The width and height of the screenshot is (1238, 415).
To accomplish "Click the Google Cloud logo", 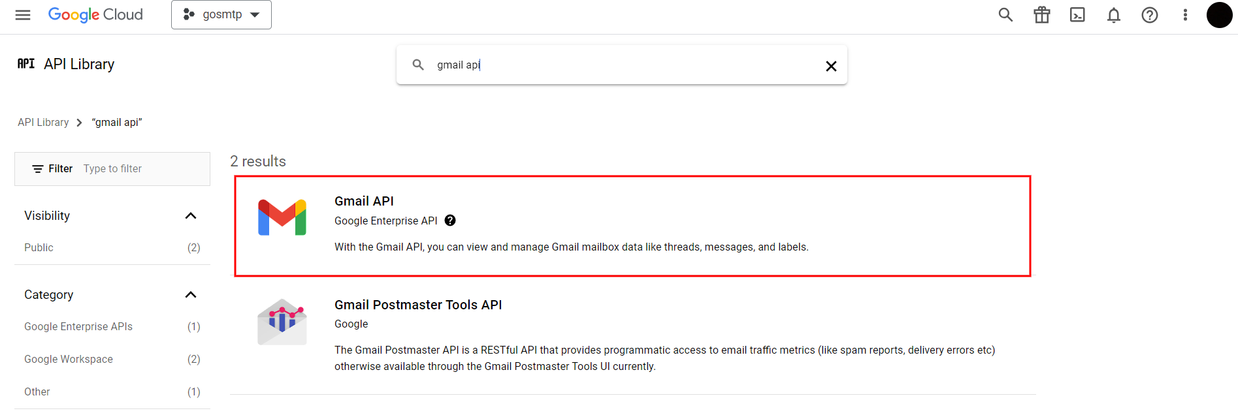I will point(95,14).
